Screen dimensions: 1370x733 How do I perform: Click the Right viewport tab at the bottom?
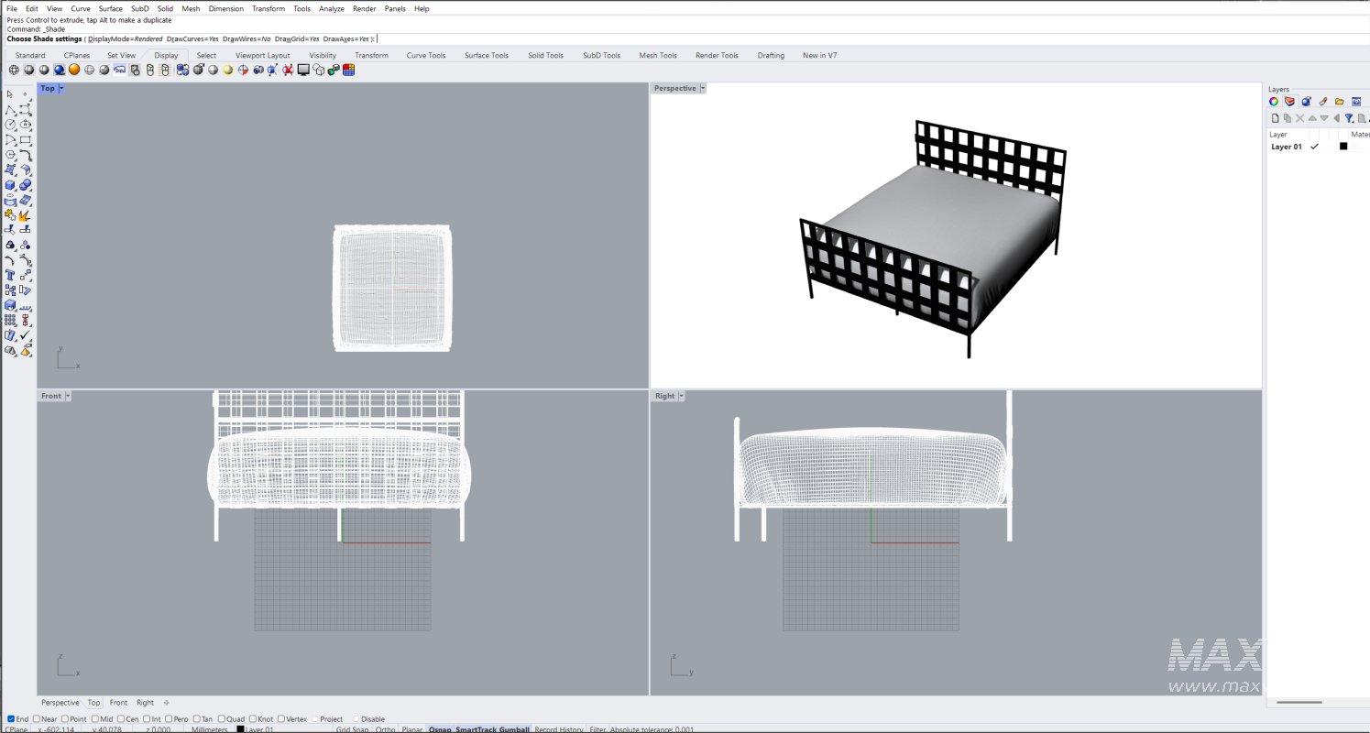click(x=145, y=702)
